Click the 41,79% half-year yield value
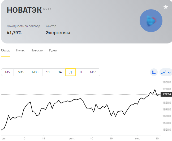Image resolution: width=172 pixels, height=141 pixels. (x=14, y=33)
